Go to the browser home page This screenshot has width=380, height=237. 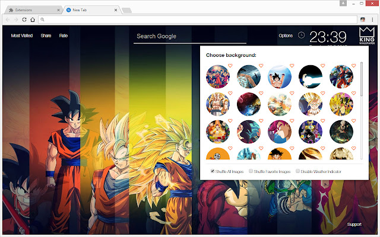click(x=33, y=20)
